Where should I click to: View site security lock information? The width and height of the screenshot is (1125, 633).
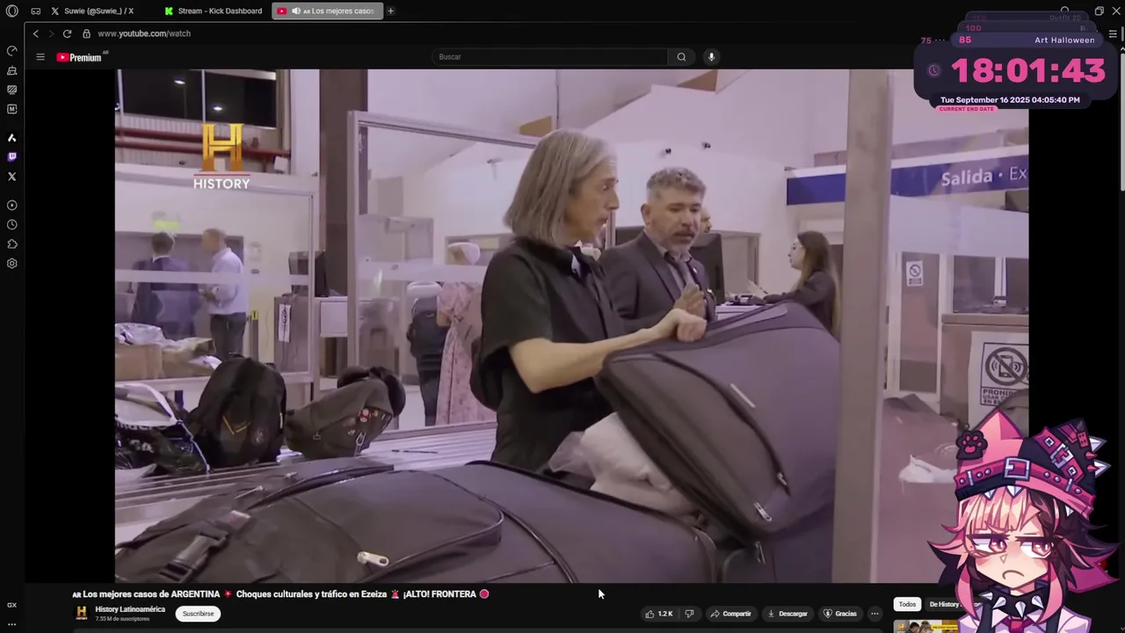(86, 33)
